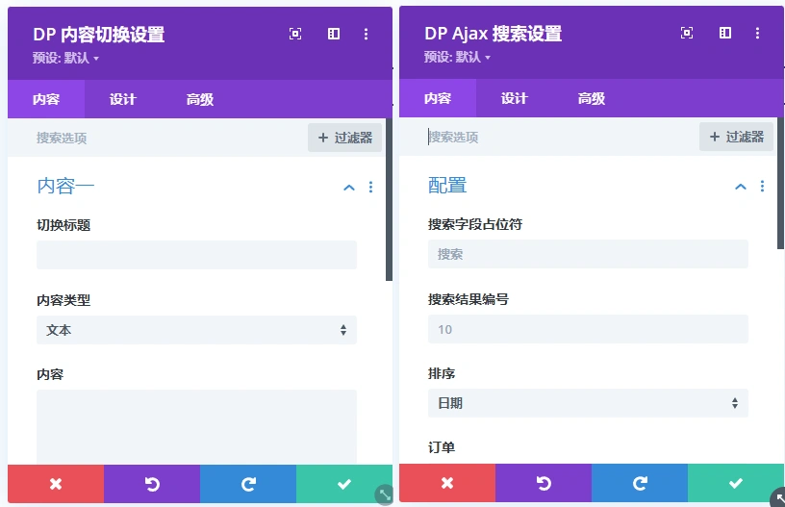Click resize handle of DP 内容切换设置 panel
Viewport: 785px width, 507px height.
click(385, 494)
